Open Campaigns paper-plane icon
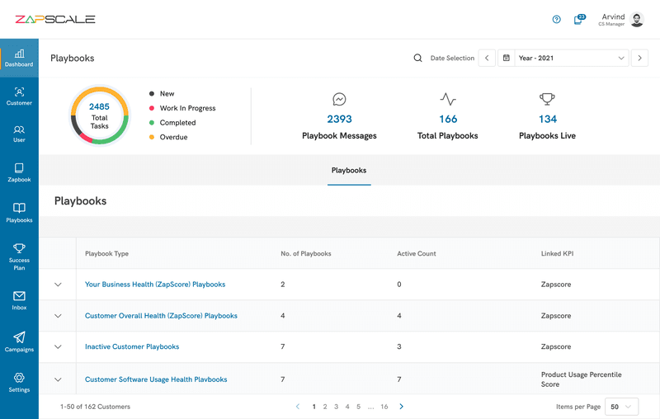This screenshot has width=660, height=419. [x=19, y=337]
